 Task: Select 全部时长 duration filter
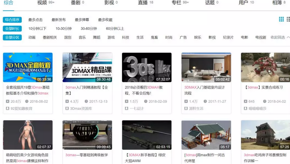[12, 29]
